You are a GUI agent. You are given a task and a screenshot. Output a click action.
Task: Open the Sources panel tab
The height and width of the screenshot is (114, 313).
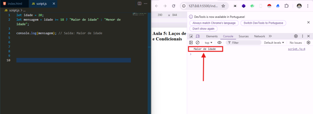(244, 36)
